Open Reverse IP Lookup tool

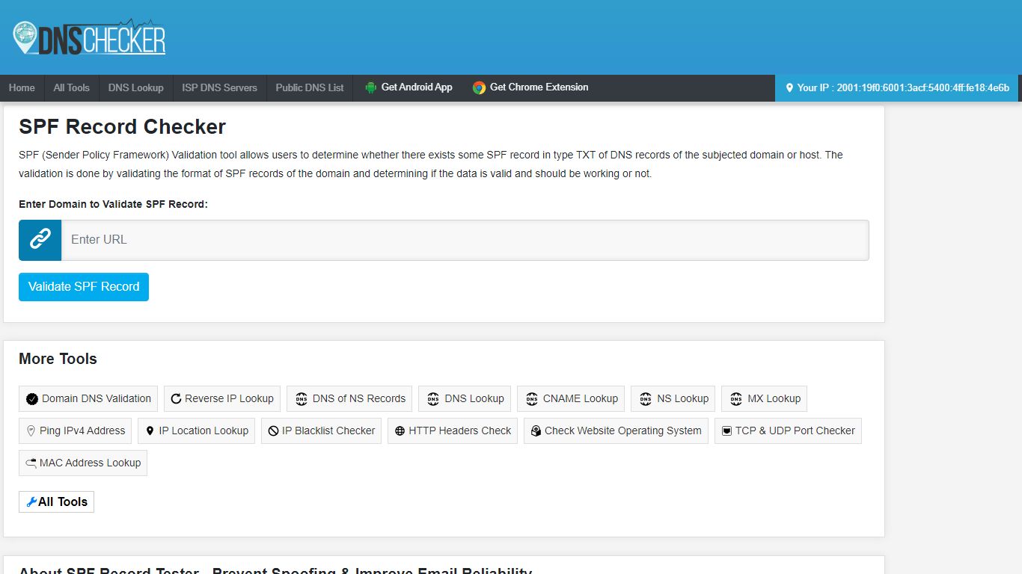222,399
